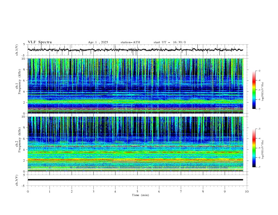Click the "-7" label on lower color bar
Viewport: 278px width, 215px height.
coord(259,167)
